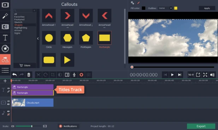Click the record voiceover microphone icon
This screenshot has width=218, height=130.
74,75
